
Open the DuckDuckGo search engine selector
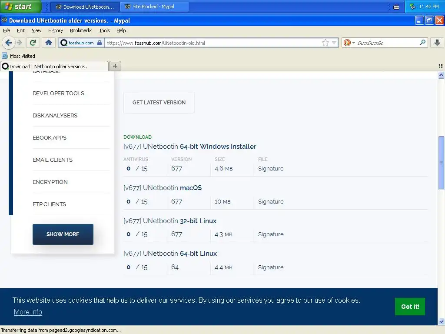tap(349, 43)
